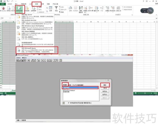Screen dimensions: 158x130
Task: Click Help icon at end of Query toolbar
Action: [x=61, y=60]
